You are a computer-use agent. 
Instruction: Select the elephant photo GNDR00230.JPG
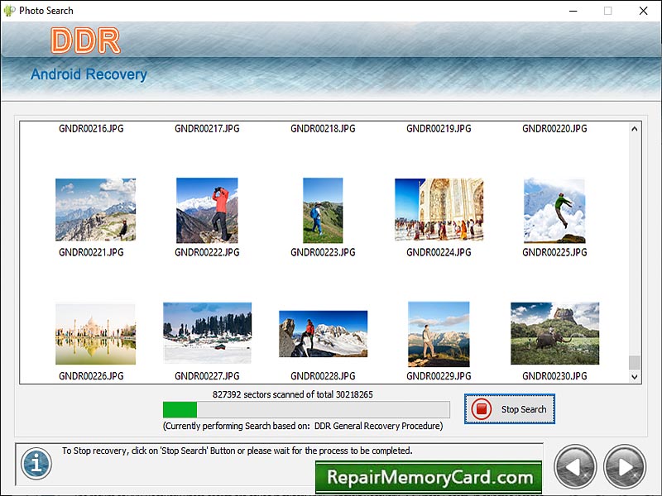coord(554,334)
